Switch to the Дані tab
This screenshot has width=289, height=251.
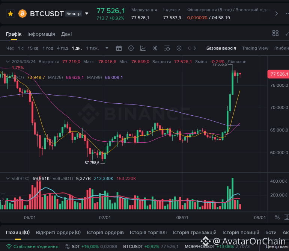[x=66, y=34]
